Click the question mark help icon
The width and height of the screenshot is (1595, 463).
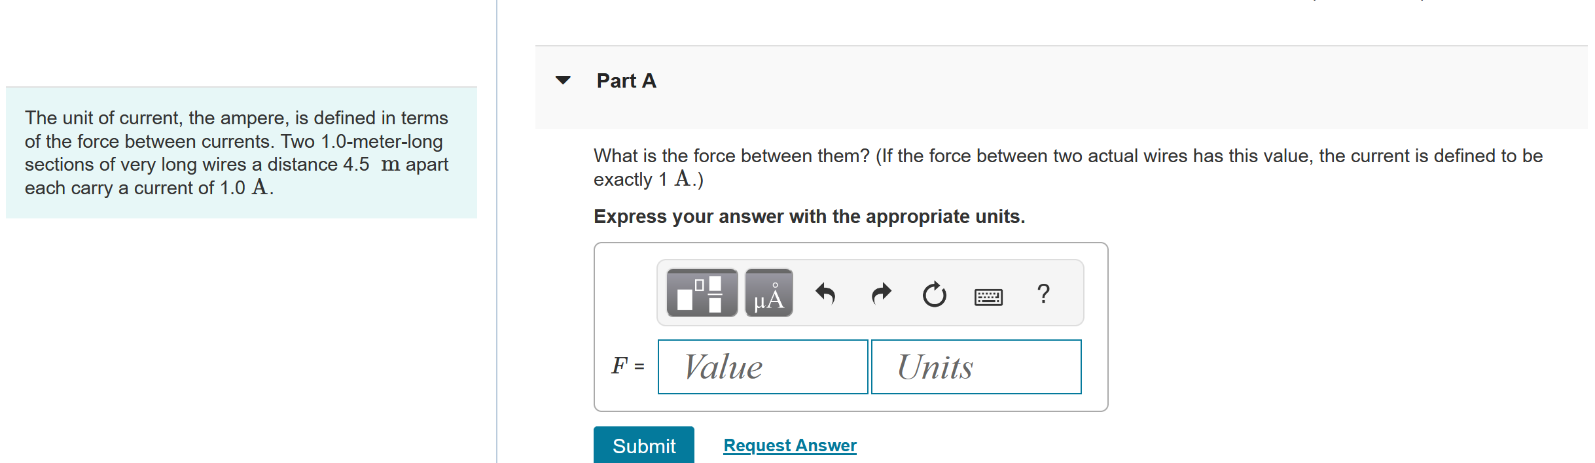pyautogui.click(x=1042, y=294)
